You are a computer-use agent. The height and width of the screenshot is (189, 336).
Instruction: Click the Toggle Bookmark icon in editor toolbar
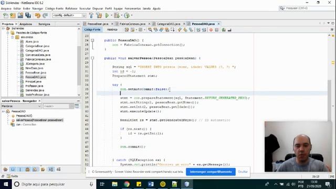pos(191,30)
